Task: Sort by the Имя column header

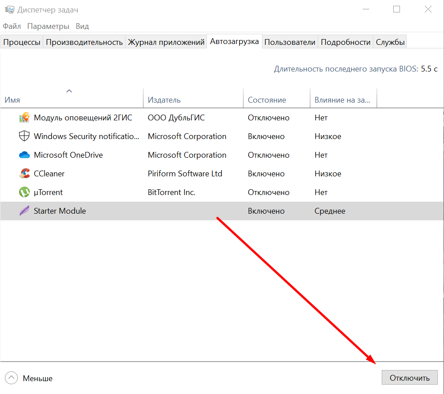Action: click(72, 98)
